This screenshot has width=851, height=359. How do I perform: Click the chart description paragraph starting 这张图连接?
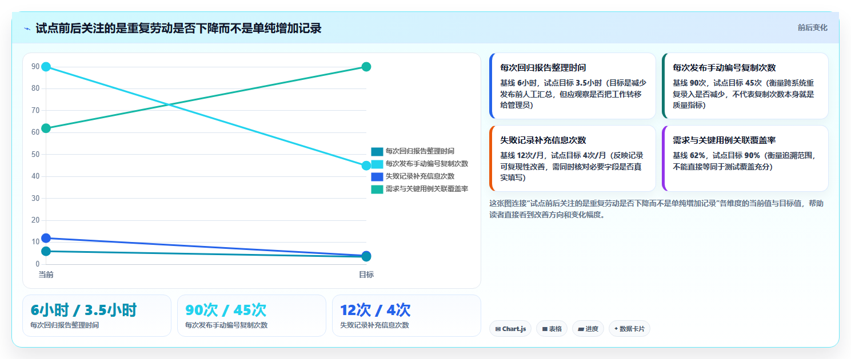(657, 209)
